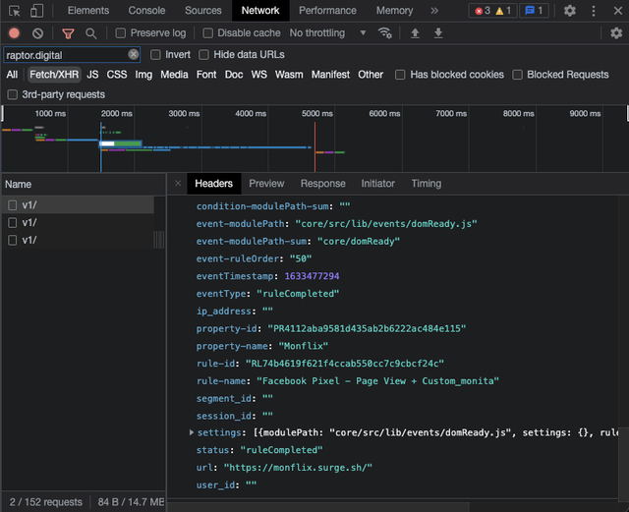Open the network search magnifier
This screenshot has height=512, width=629.
click(x=90, y=33)
